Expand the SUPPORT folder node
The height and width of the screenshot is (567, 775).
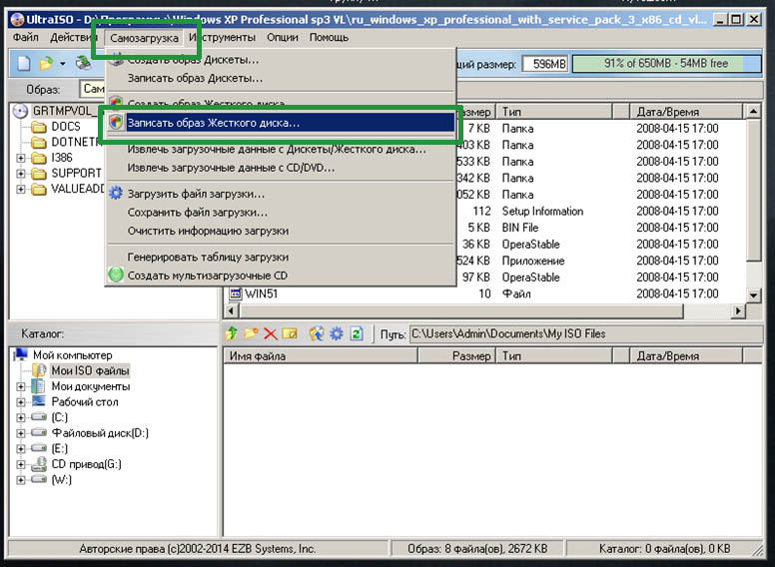(x=21, y=174)
